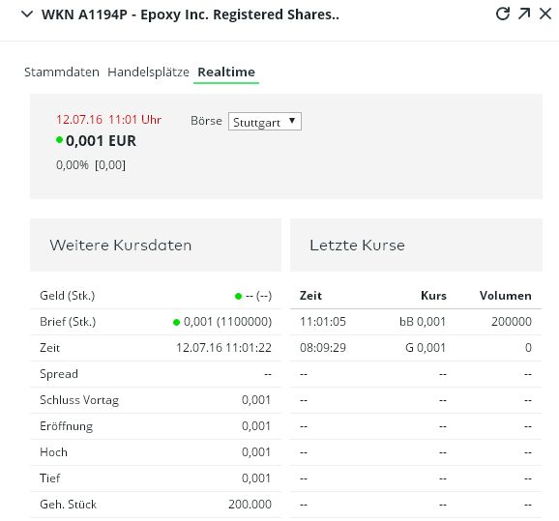Click the volume '200000'

(512, 322)
